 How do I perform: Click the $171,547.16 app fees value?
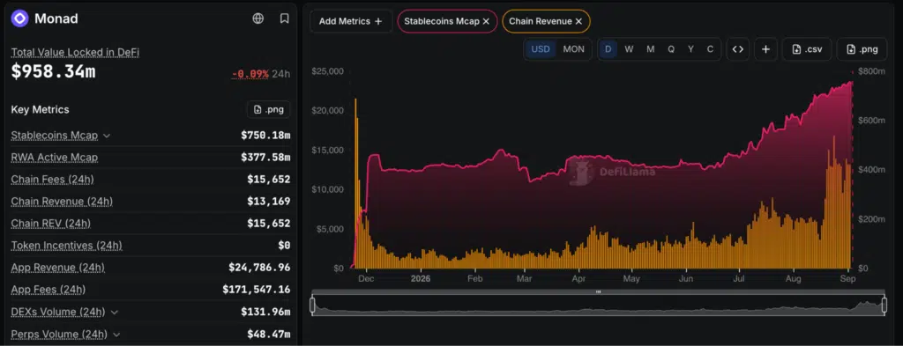tap(257, 289)
